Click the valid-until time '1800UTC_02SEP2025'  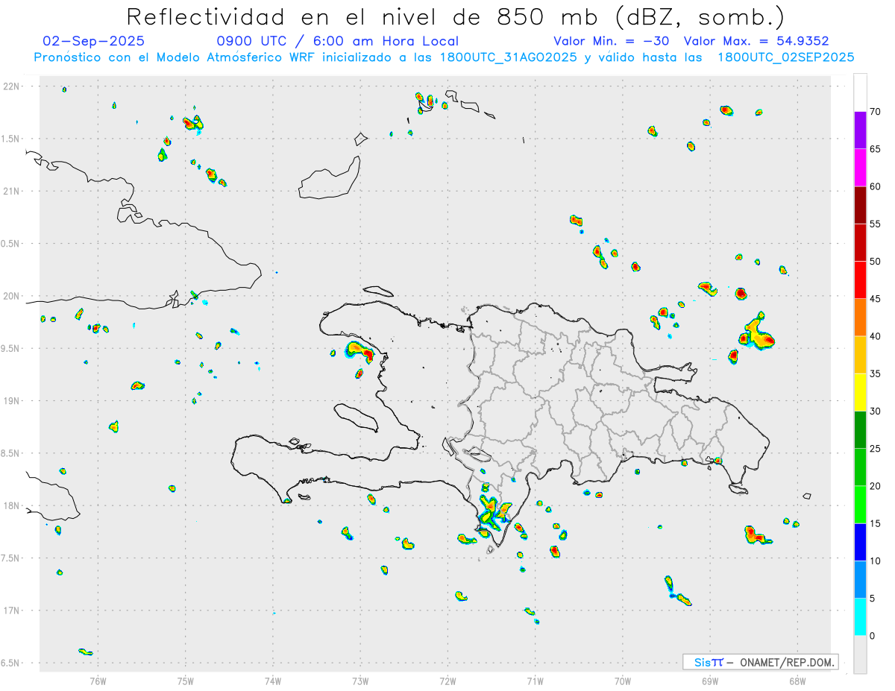point(785,57)
